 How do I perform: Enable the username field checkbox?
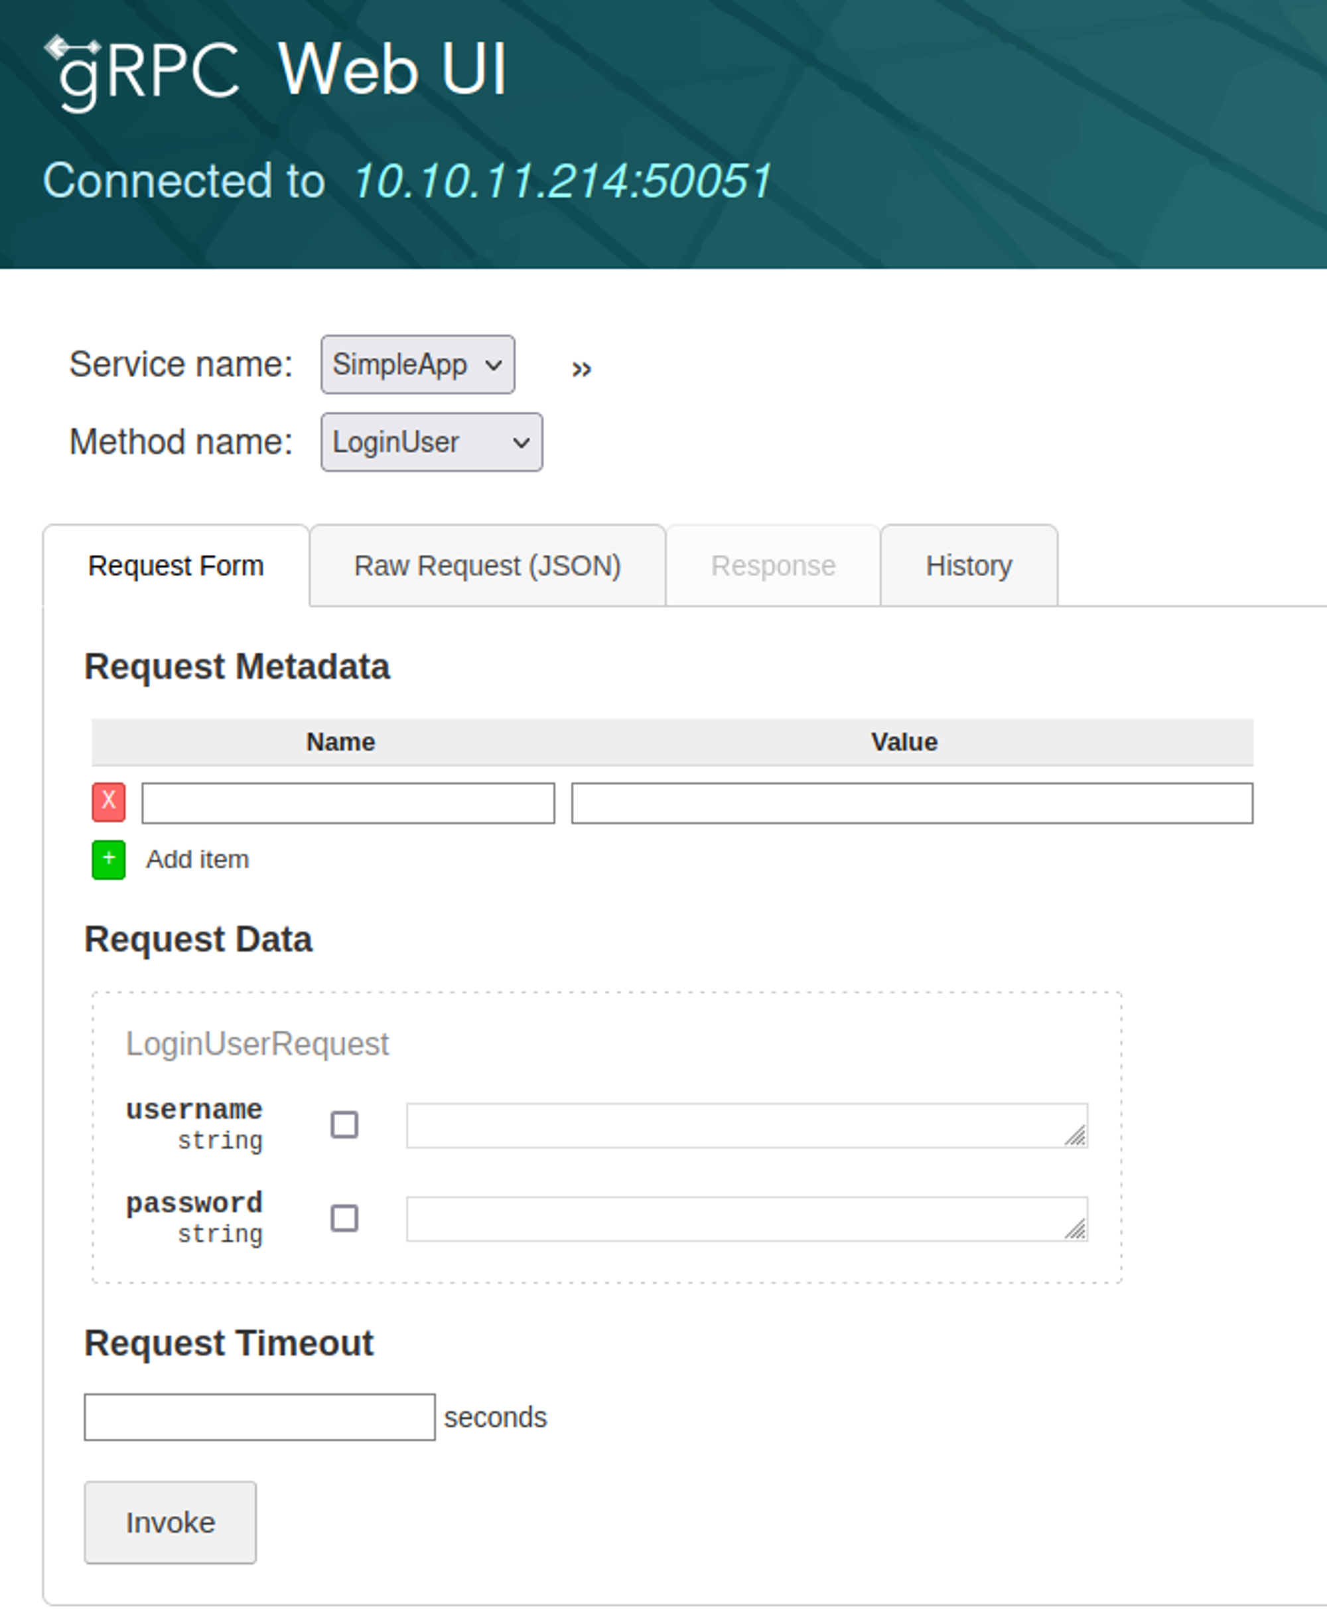[344, 1124]
